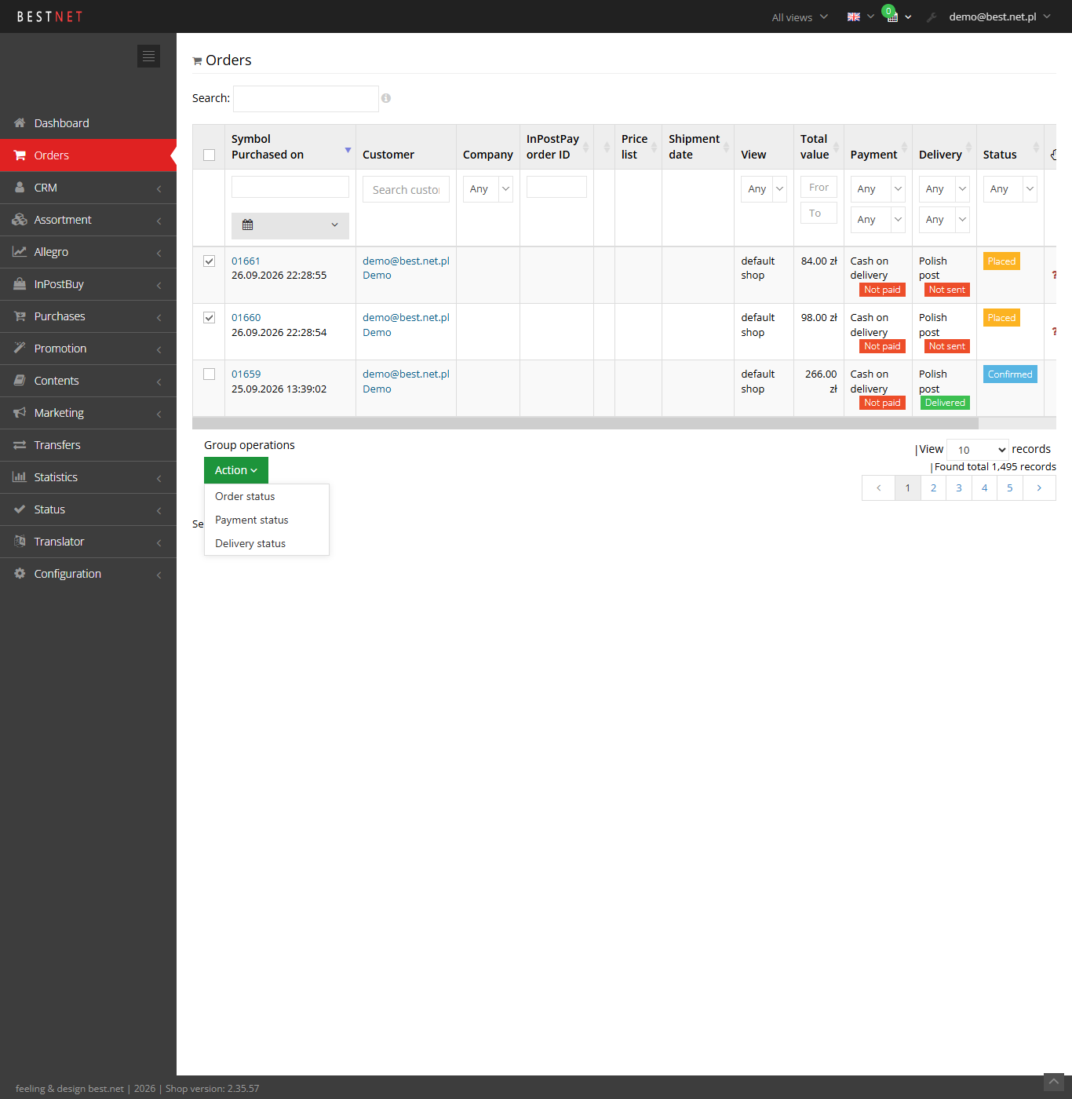Open the Status filter Any dropdown
Image resolution: width=1072 pixels, height=1099 pixels.
(1010, 189)
